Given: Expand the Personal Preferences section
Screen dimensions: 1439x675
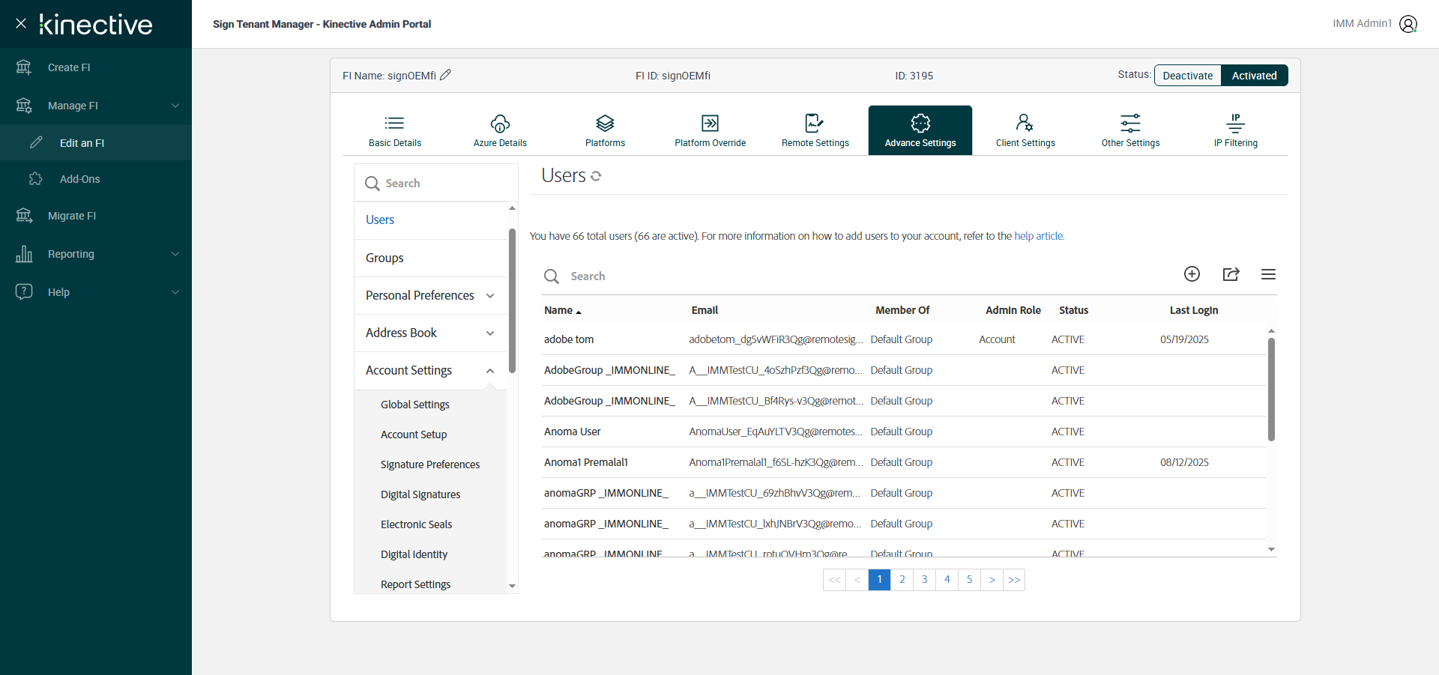Looking at the screenshot, I should (x=490, y=296).
